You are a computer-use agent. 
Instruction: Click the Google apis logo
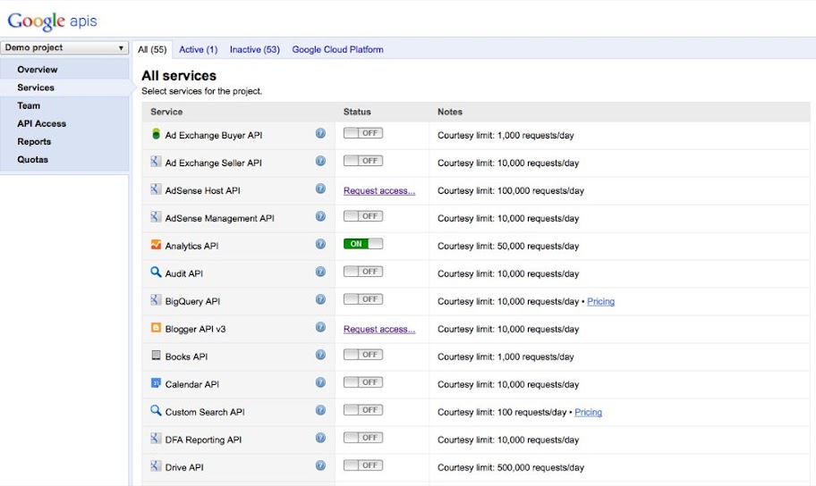pyautogui.click(x=53, y=21)
